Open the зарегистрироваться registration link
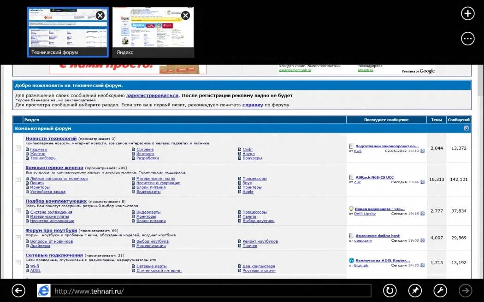 (152, 96)
